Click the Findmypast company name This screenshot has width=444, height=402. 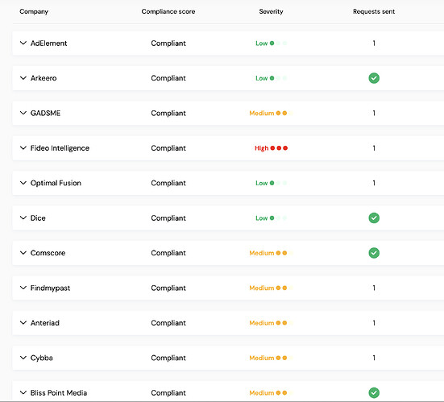[x=50, y=288]
